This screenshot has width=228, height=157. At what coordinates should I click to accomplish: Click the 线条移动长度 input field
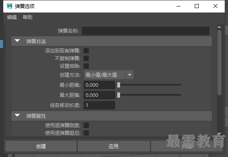tap(99, 105)
